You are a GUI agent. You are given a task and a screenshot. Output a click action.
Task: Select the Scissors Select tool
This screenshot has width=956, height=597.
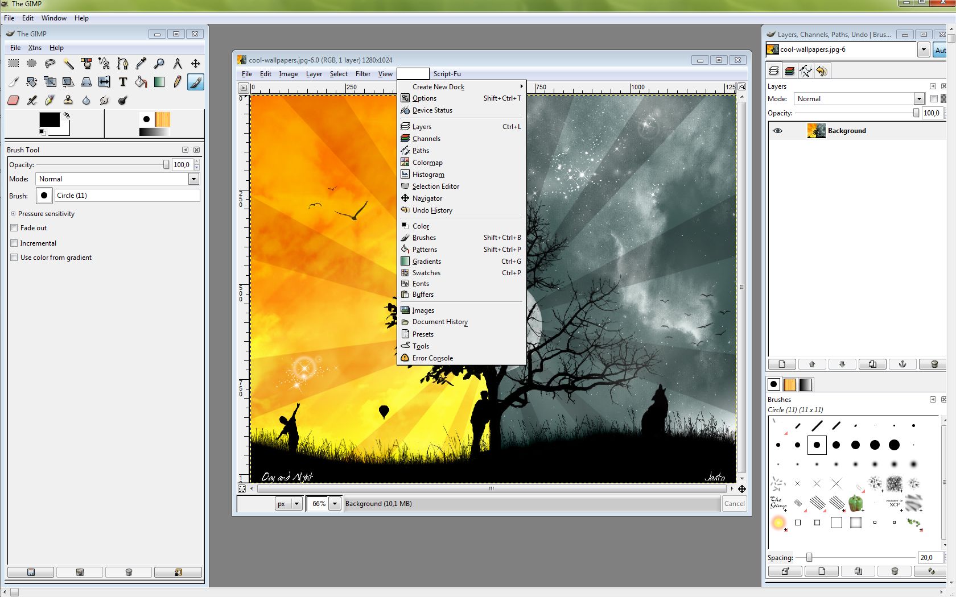[x=104, y=63]
